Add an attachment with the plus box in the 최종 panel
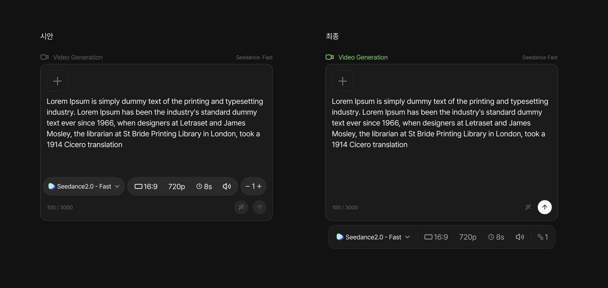Image resolution: width=608 pixels, height=288 pixels. click(x=342, y=81)
